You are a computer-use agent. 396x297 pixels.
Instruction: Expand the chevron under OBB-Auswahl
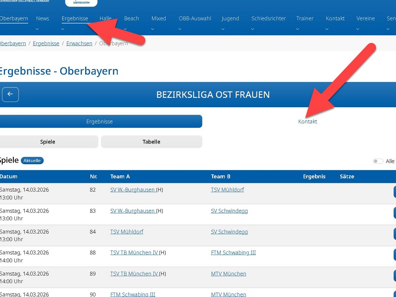[x=180, y=29]
